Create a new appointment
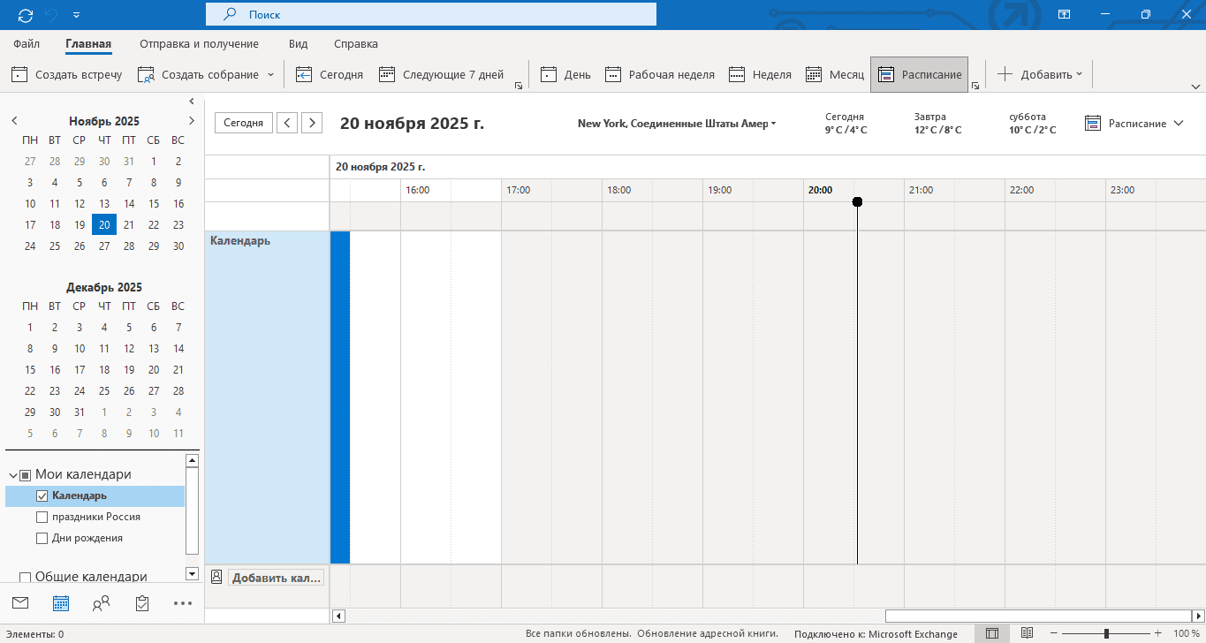The image size is (1206, 643). point(67,75)
